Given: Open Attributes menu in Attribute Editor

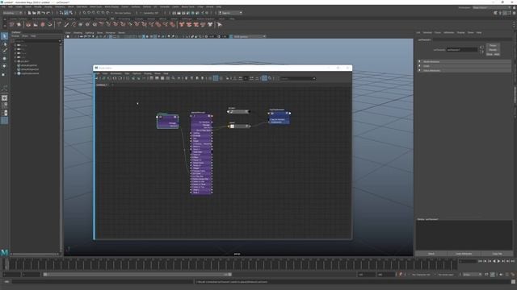Looking at the screenshot, I should (x=449, y=32).
